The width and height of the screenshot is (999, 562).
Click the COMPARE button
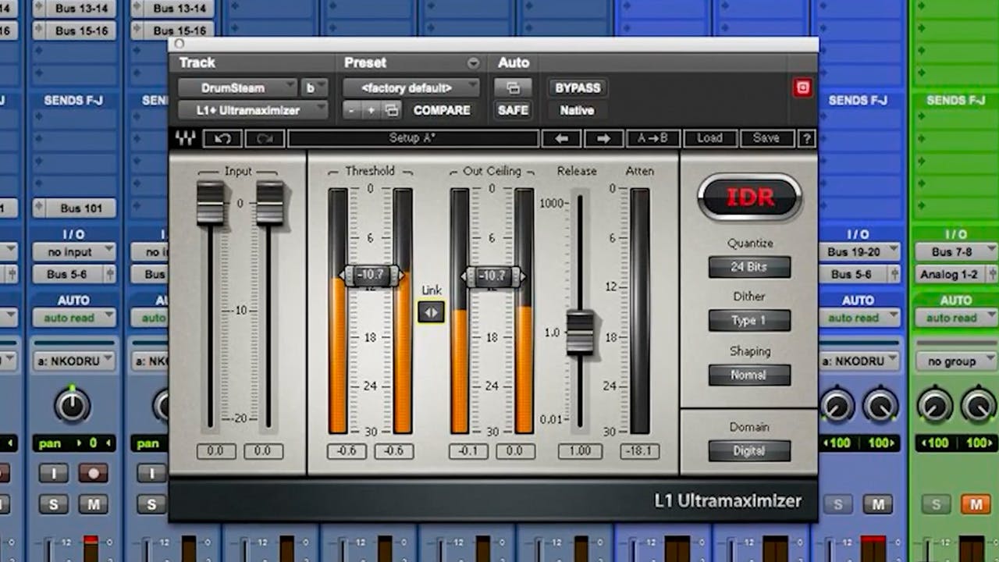(441, 110)
